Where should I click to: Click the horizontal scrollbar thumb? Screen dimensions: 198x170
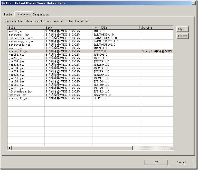point(72,148)
